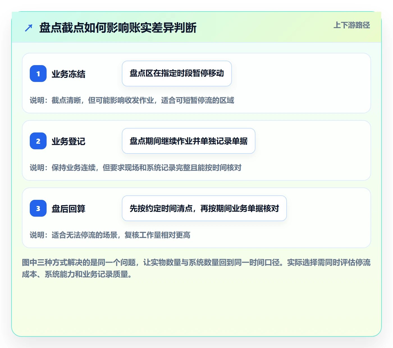Click the 盘点区在指定时段暂停移动 box
This screenshot has height=348, width=393.
(x=177, y=74)
